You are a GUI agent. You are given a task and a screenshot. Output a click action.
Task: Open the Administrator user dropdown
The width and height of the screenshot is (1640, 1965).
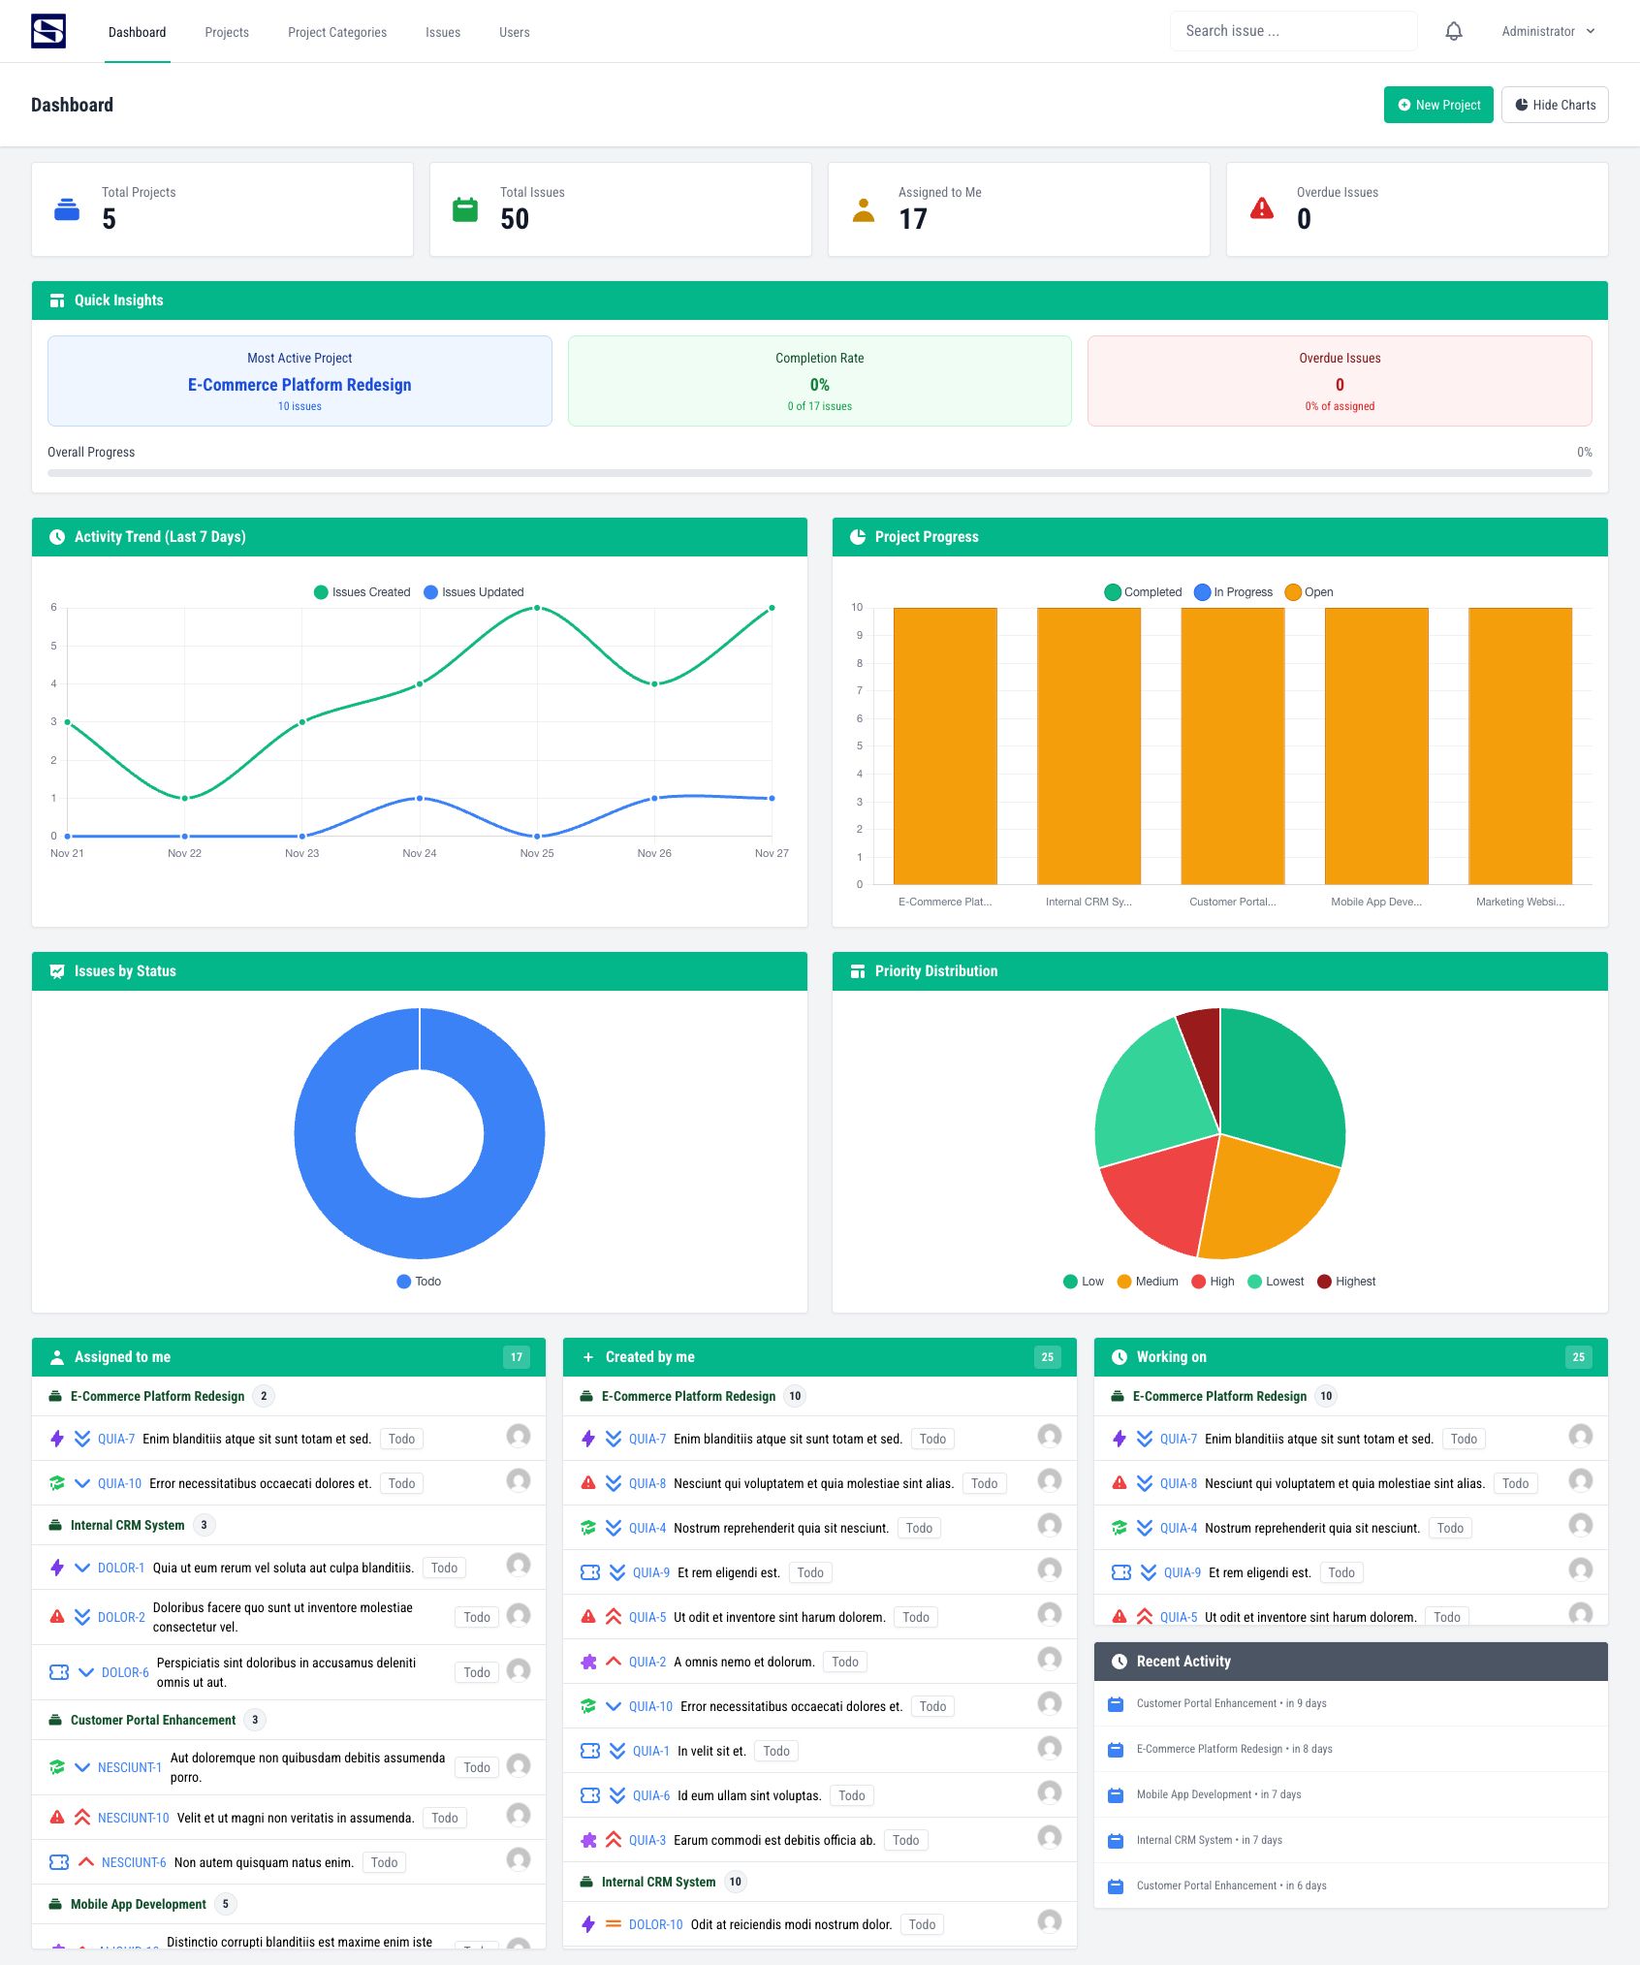[1548, 31]
